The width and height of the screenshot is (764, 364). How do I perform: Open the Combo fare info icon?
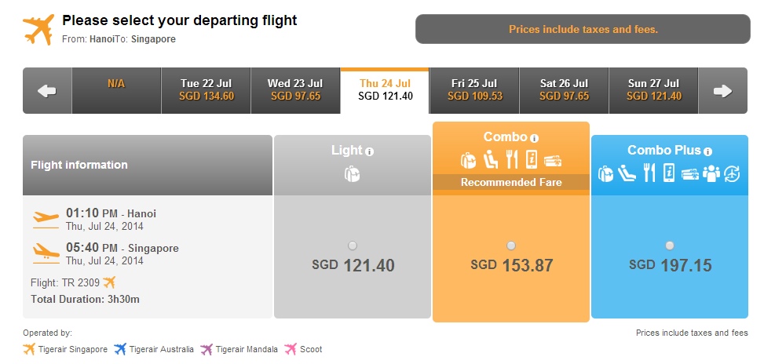click(x=535, y=138)
